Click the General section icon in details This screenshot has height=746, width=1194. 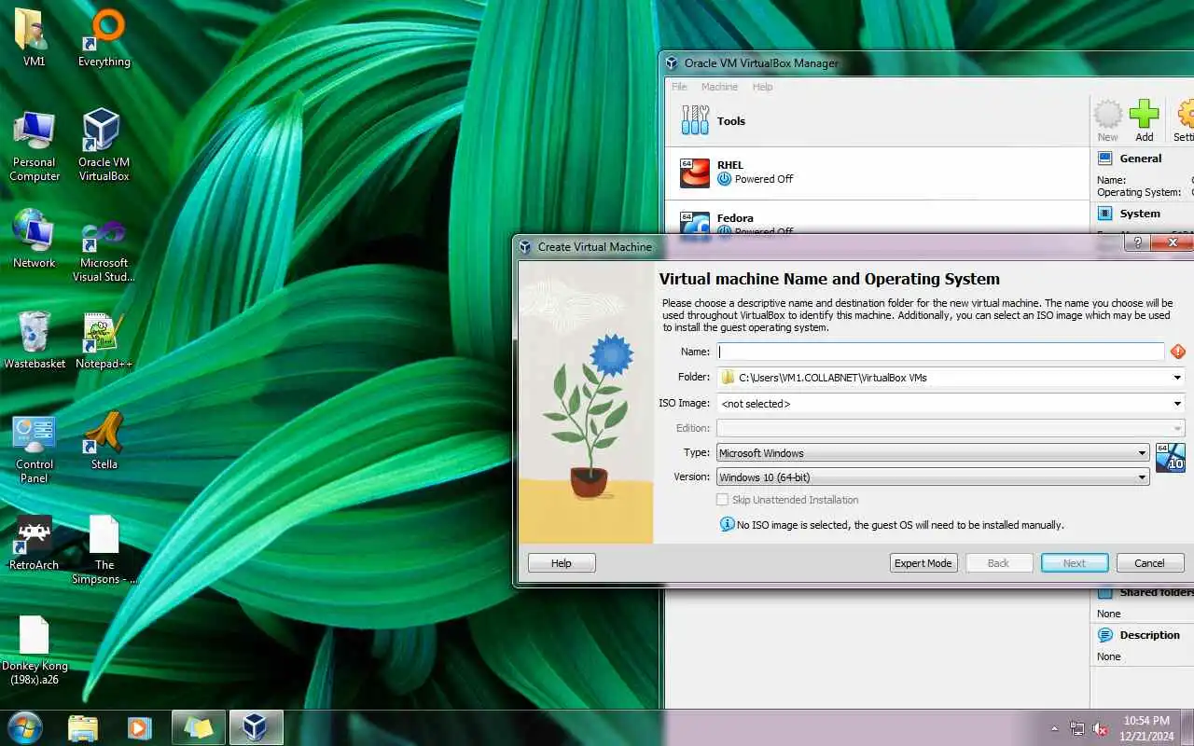click(x=1105, y=159)
